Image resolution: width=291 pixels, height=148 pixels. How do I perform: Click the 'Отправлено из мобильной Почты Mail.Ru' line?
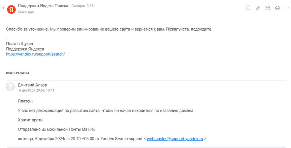[x=57, y=129]
